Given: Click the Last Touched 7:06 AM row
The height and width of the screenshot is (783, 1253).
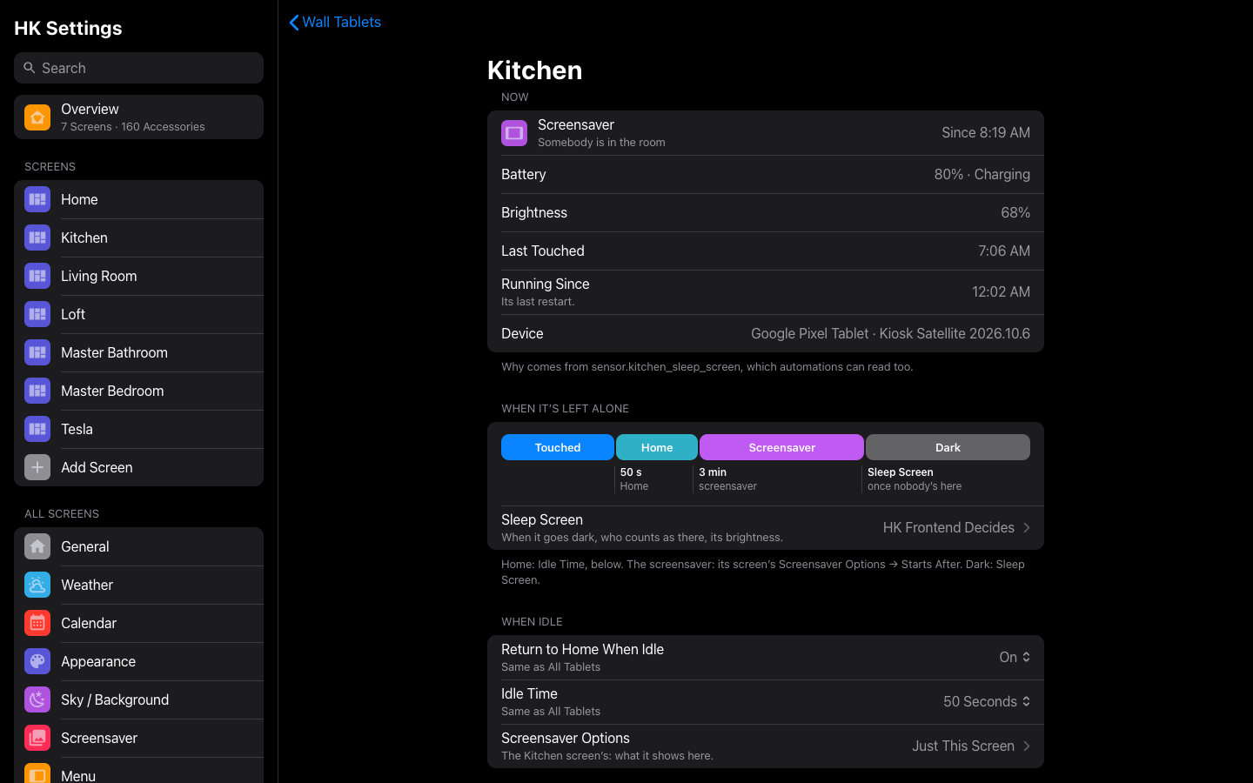Looking at the screenshot, I should 766,251.
